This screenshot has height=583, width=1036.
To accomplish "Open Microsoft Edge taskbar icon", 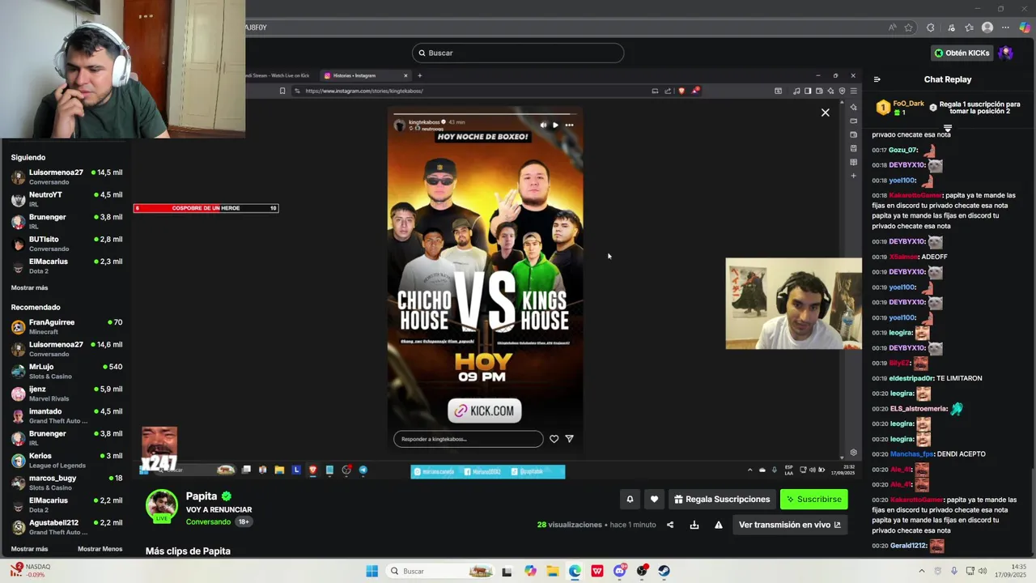I will pos(575,571).
